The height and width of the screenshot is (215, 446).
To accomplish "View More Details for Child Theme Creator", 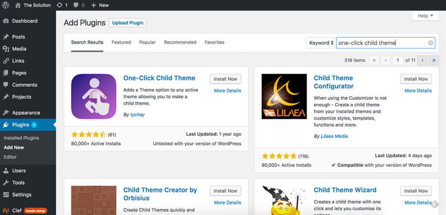I will (227, 202).
